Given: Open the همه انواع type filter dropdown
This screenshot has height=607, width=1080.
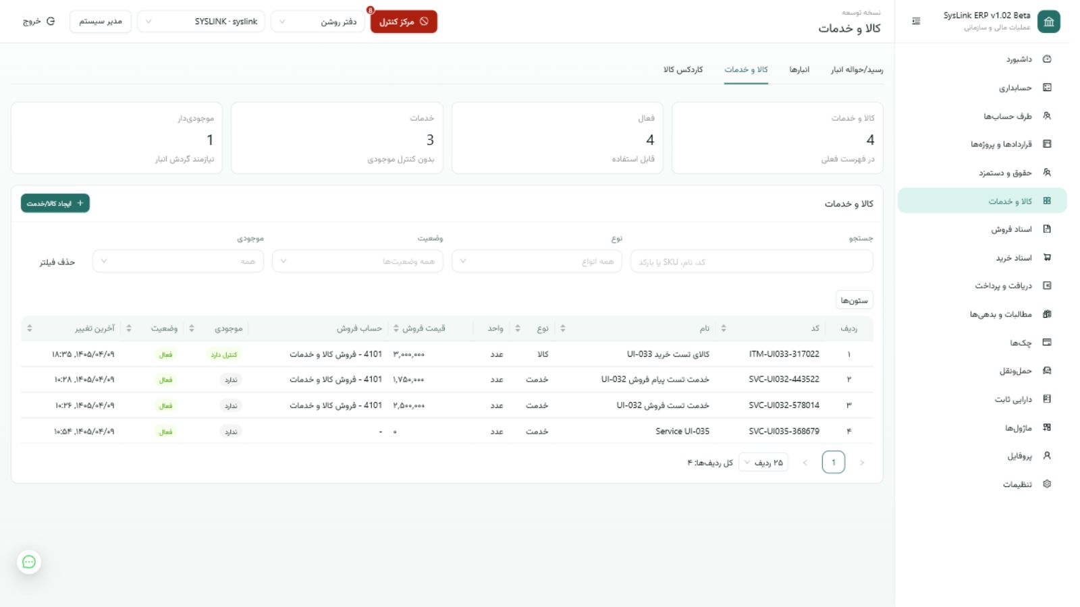Looking at the screenshot, I should pos(537,261).
